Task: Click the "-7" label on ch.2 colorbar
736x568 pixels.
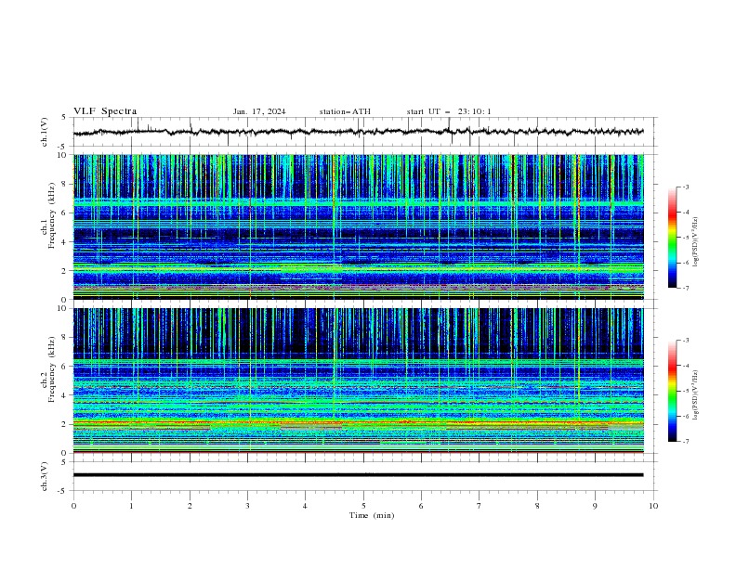Action: [686, 442]
